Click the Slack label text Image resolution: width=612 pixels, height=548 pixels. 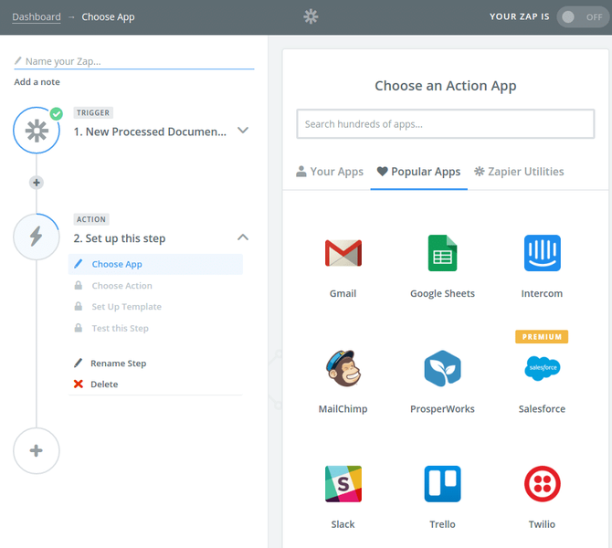coord(343,524)
